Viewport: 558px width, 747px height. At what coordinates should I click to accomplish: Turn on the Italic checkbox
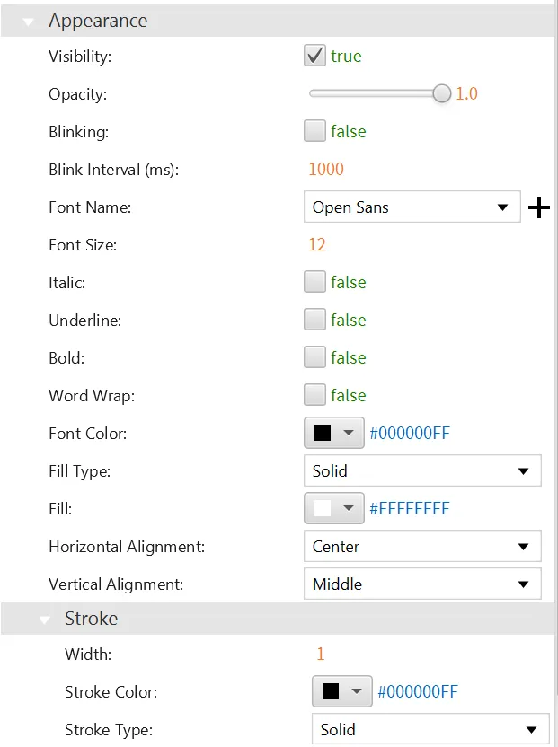click(x=314, y=283)
